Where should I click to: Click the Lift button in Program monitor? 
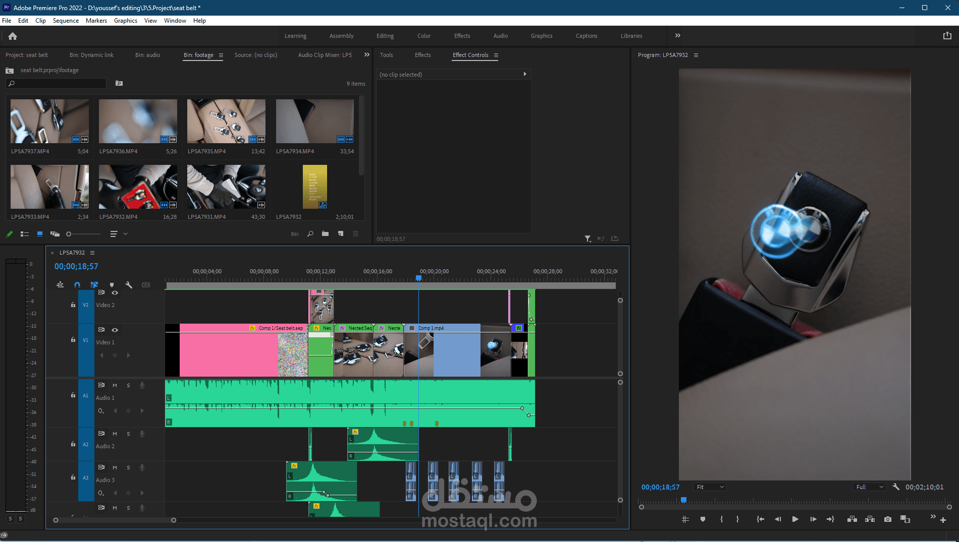[852, 519]
